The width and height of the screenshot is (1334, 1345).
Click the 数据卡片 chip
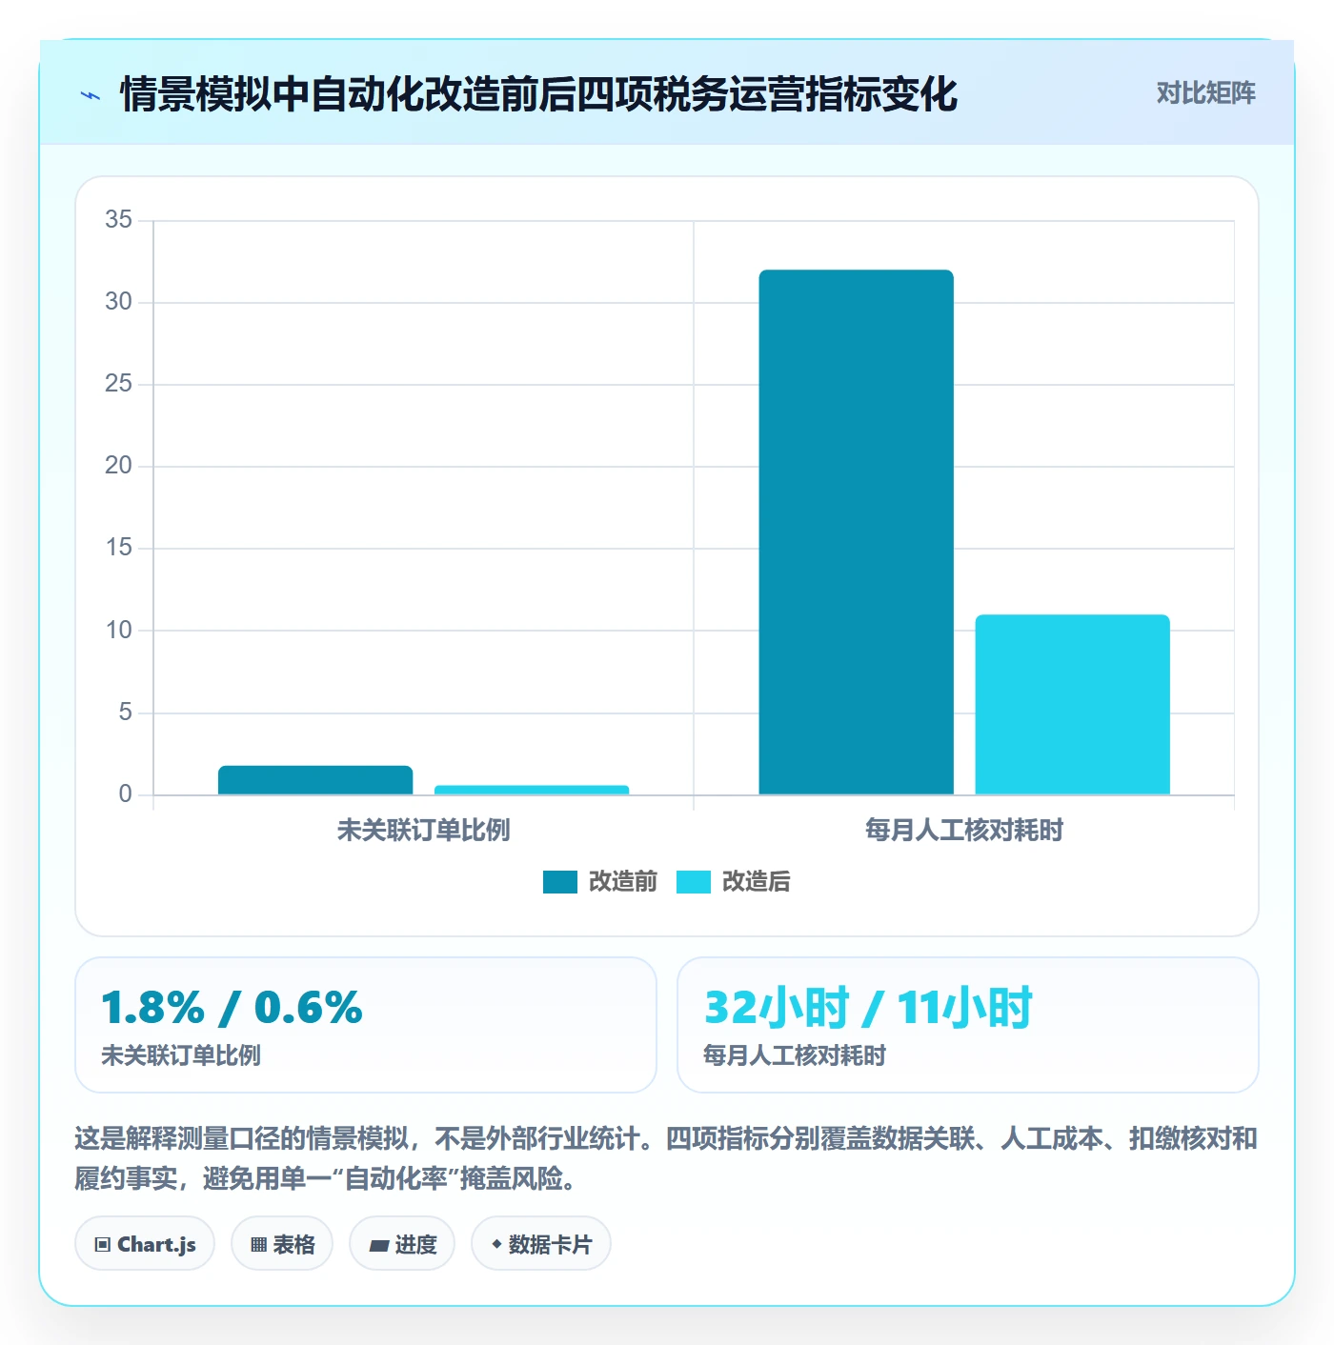(541, 1244)
